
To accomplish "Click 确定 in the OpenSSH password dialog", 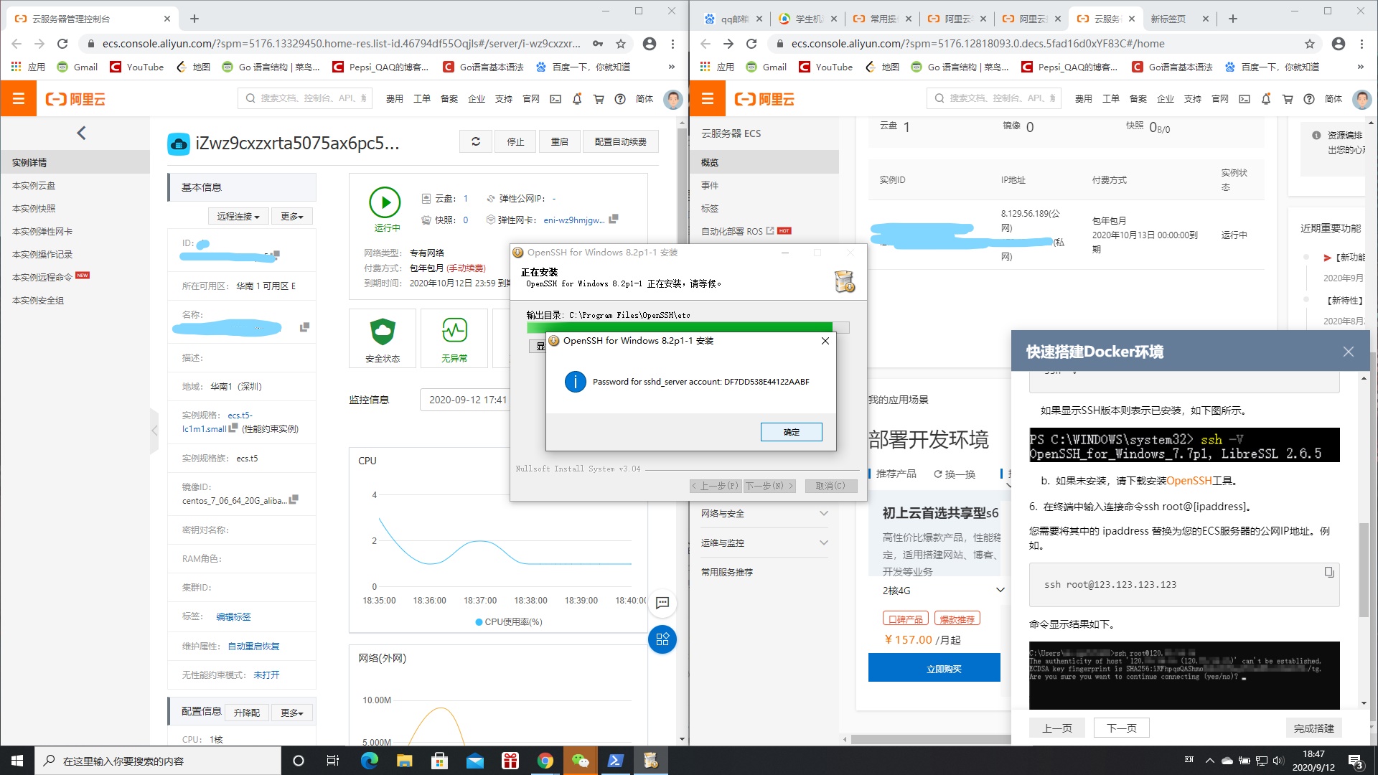I will click(x=791, y=431).
